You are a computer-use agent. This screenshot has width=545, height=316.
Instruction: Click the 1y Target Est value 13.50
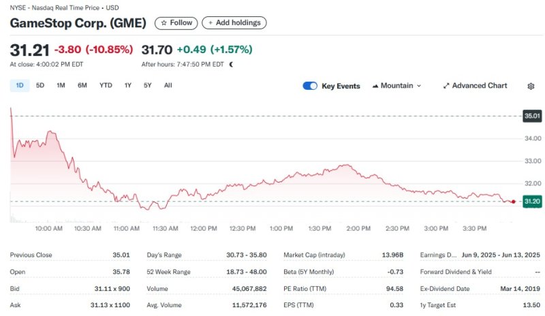(531, 305)
